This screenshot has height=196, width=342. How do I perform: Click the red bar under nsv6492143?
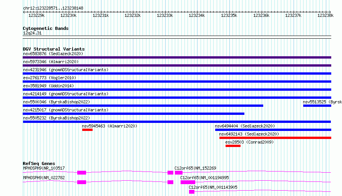click(275, 138)
